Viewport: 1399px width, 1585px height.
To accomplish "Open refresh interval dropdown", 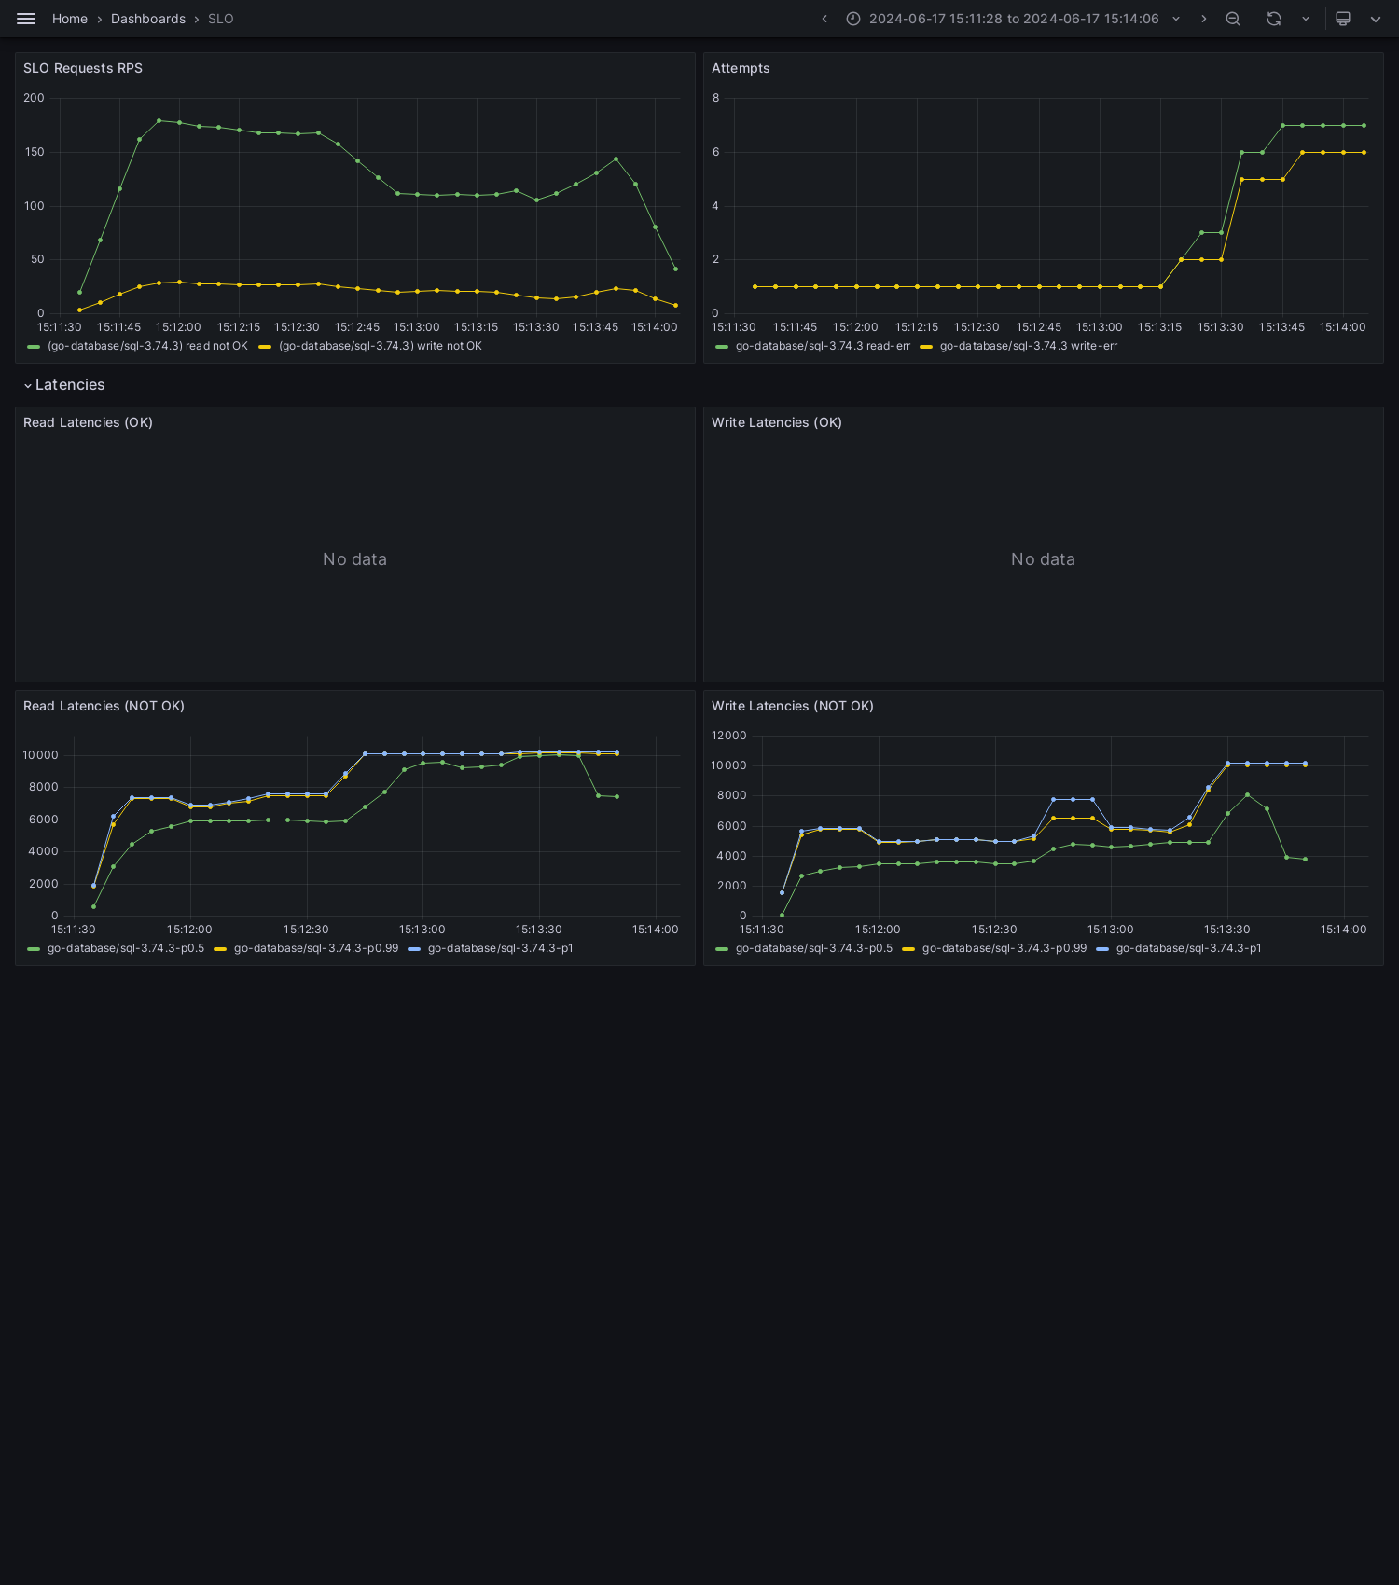I will point(1306,19).
